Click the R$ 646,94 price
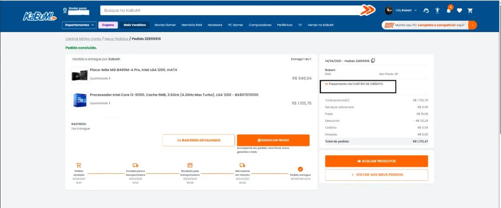501x208 pixels. (302, 78)
